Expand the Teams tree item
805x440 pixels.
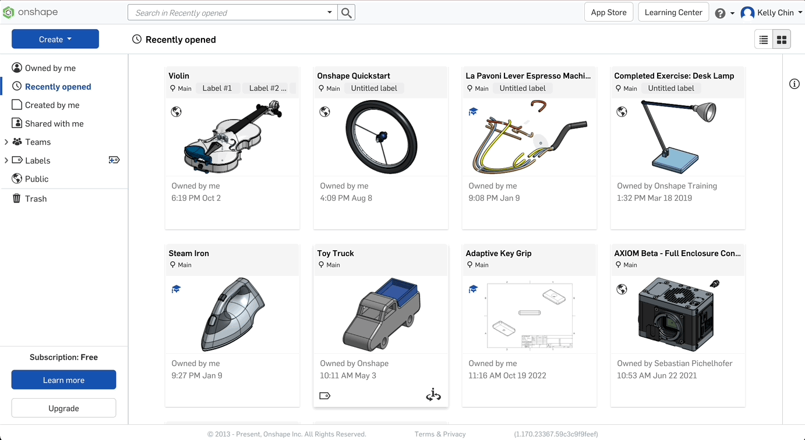(x=6, y=142)
